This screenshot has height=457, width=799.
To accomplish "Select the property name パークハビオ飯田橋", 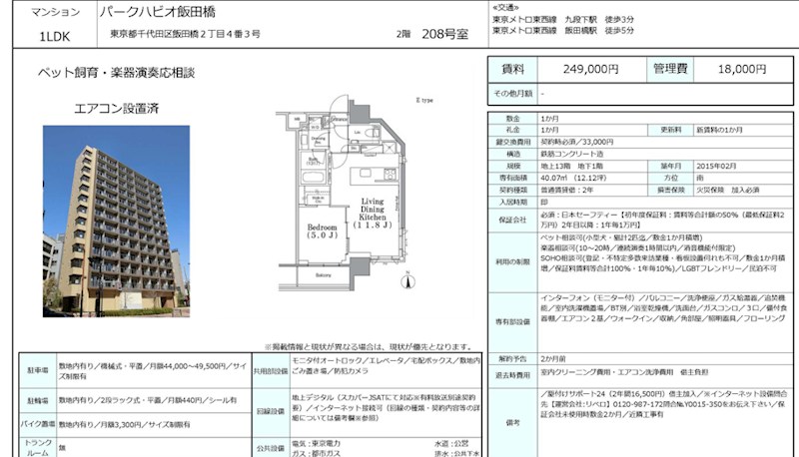I will pyautogui.click(x=157, y=12).
